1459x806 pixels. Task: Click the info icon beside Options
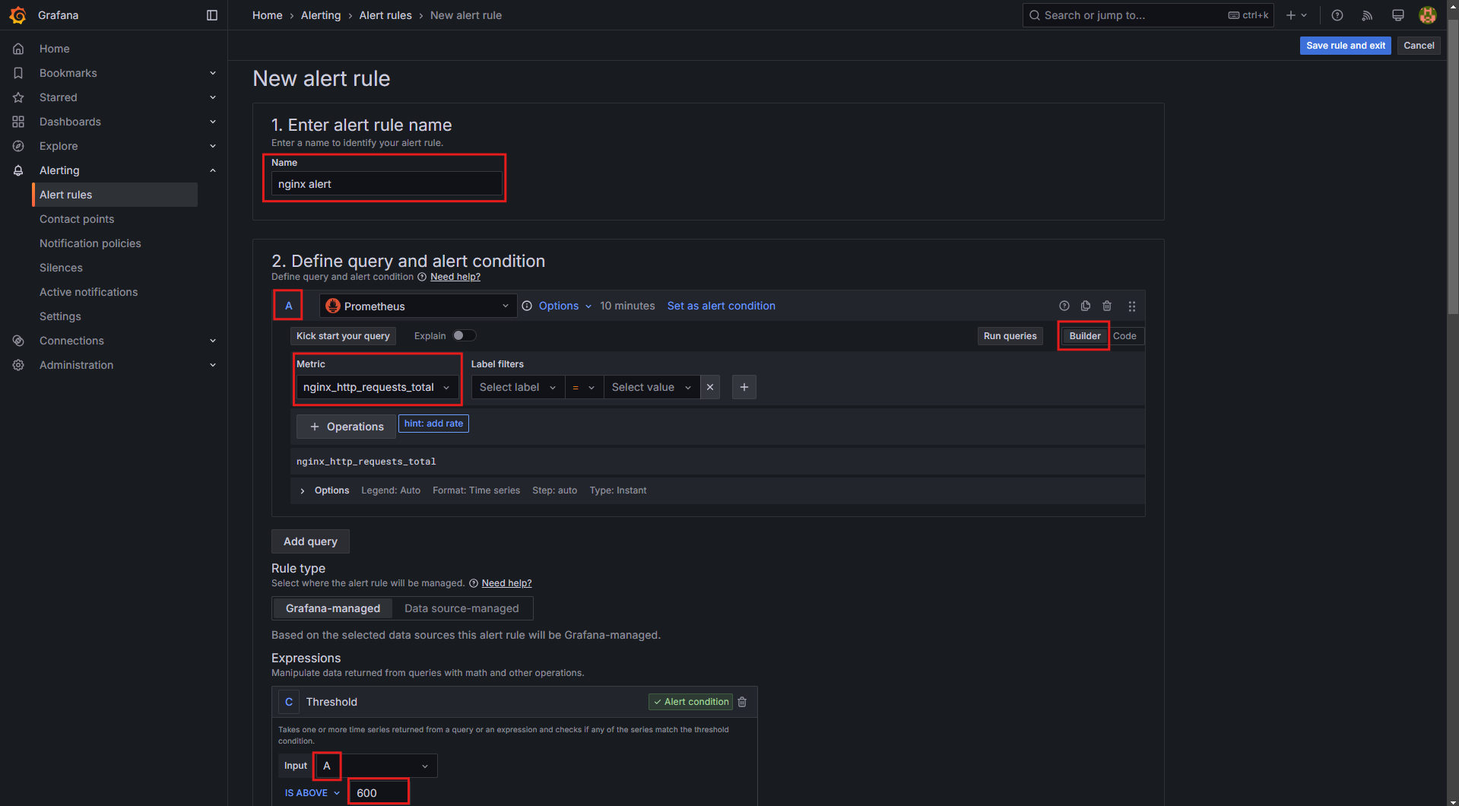[527, 306]
